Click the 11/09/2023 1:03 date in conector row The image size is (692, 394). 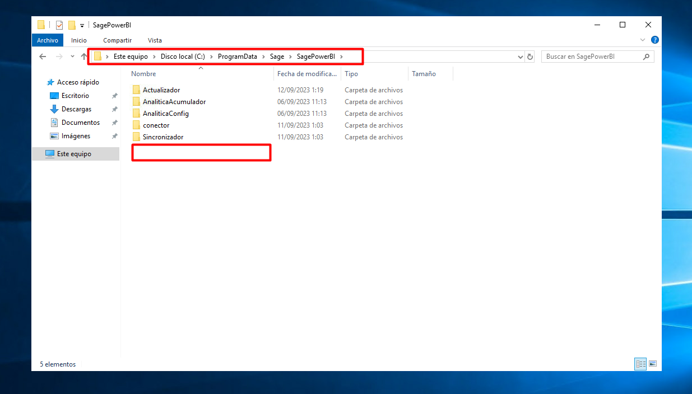[300, 125]
